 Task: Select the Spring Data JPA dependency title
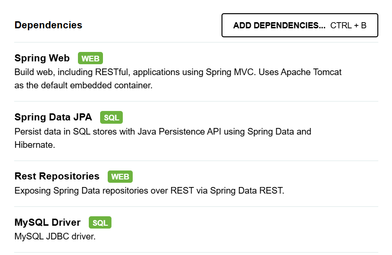tap(53, 117)
